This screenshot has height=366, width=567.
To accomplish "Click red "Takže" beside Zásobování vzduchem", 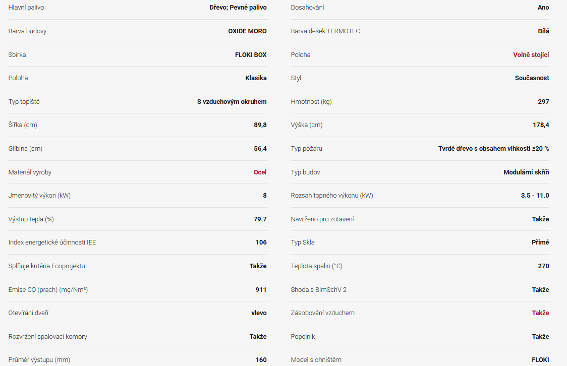I will pos(540,313).
